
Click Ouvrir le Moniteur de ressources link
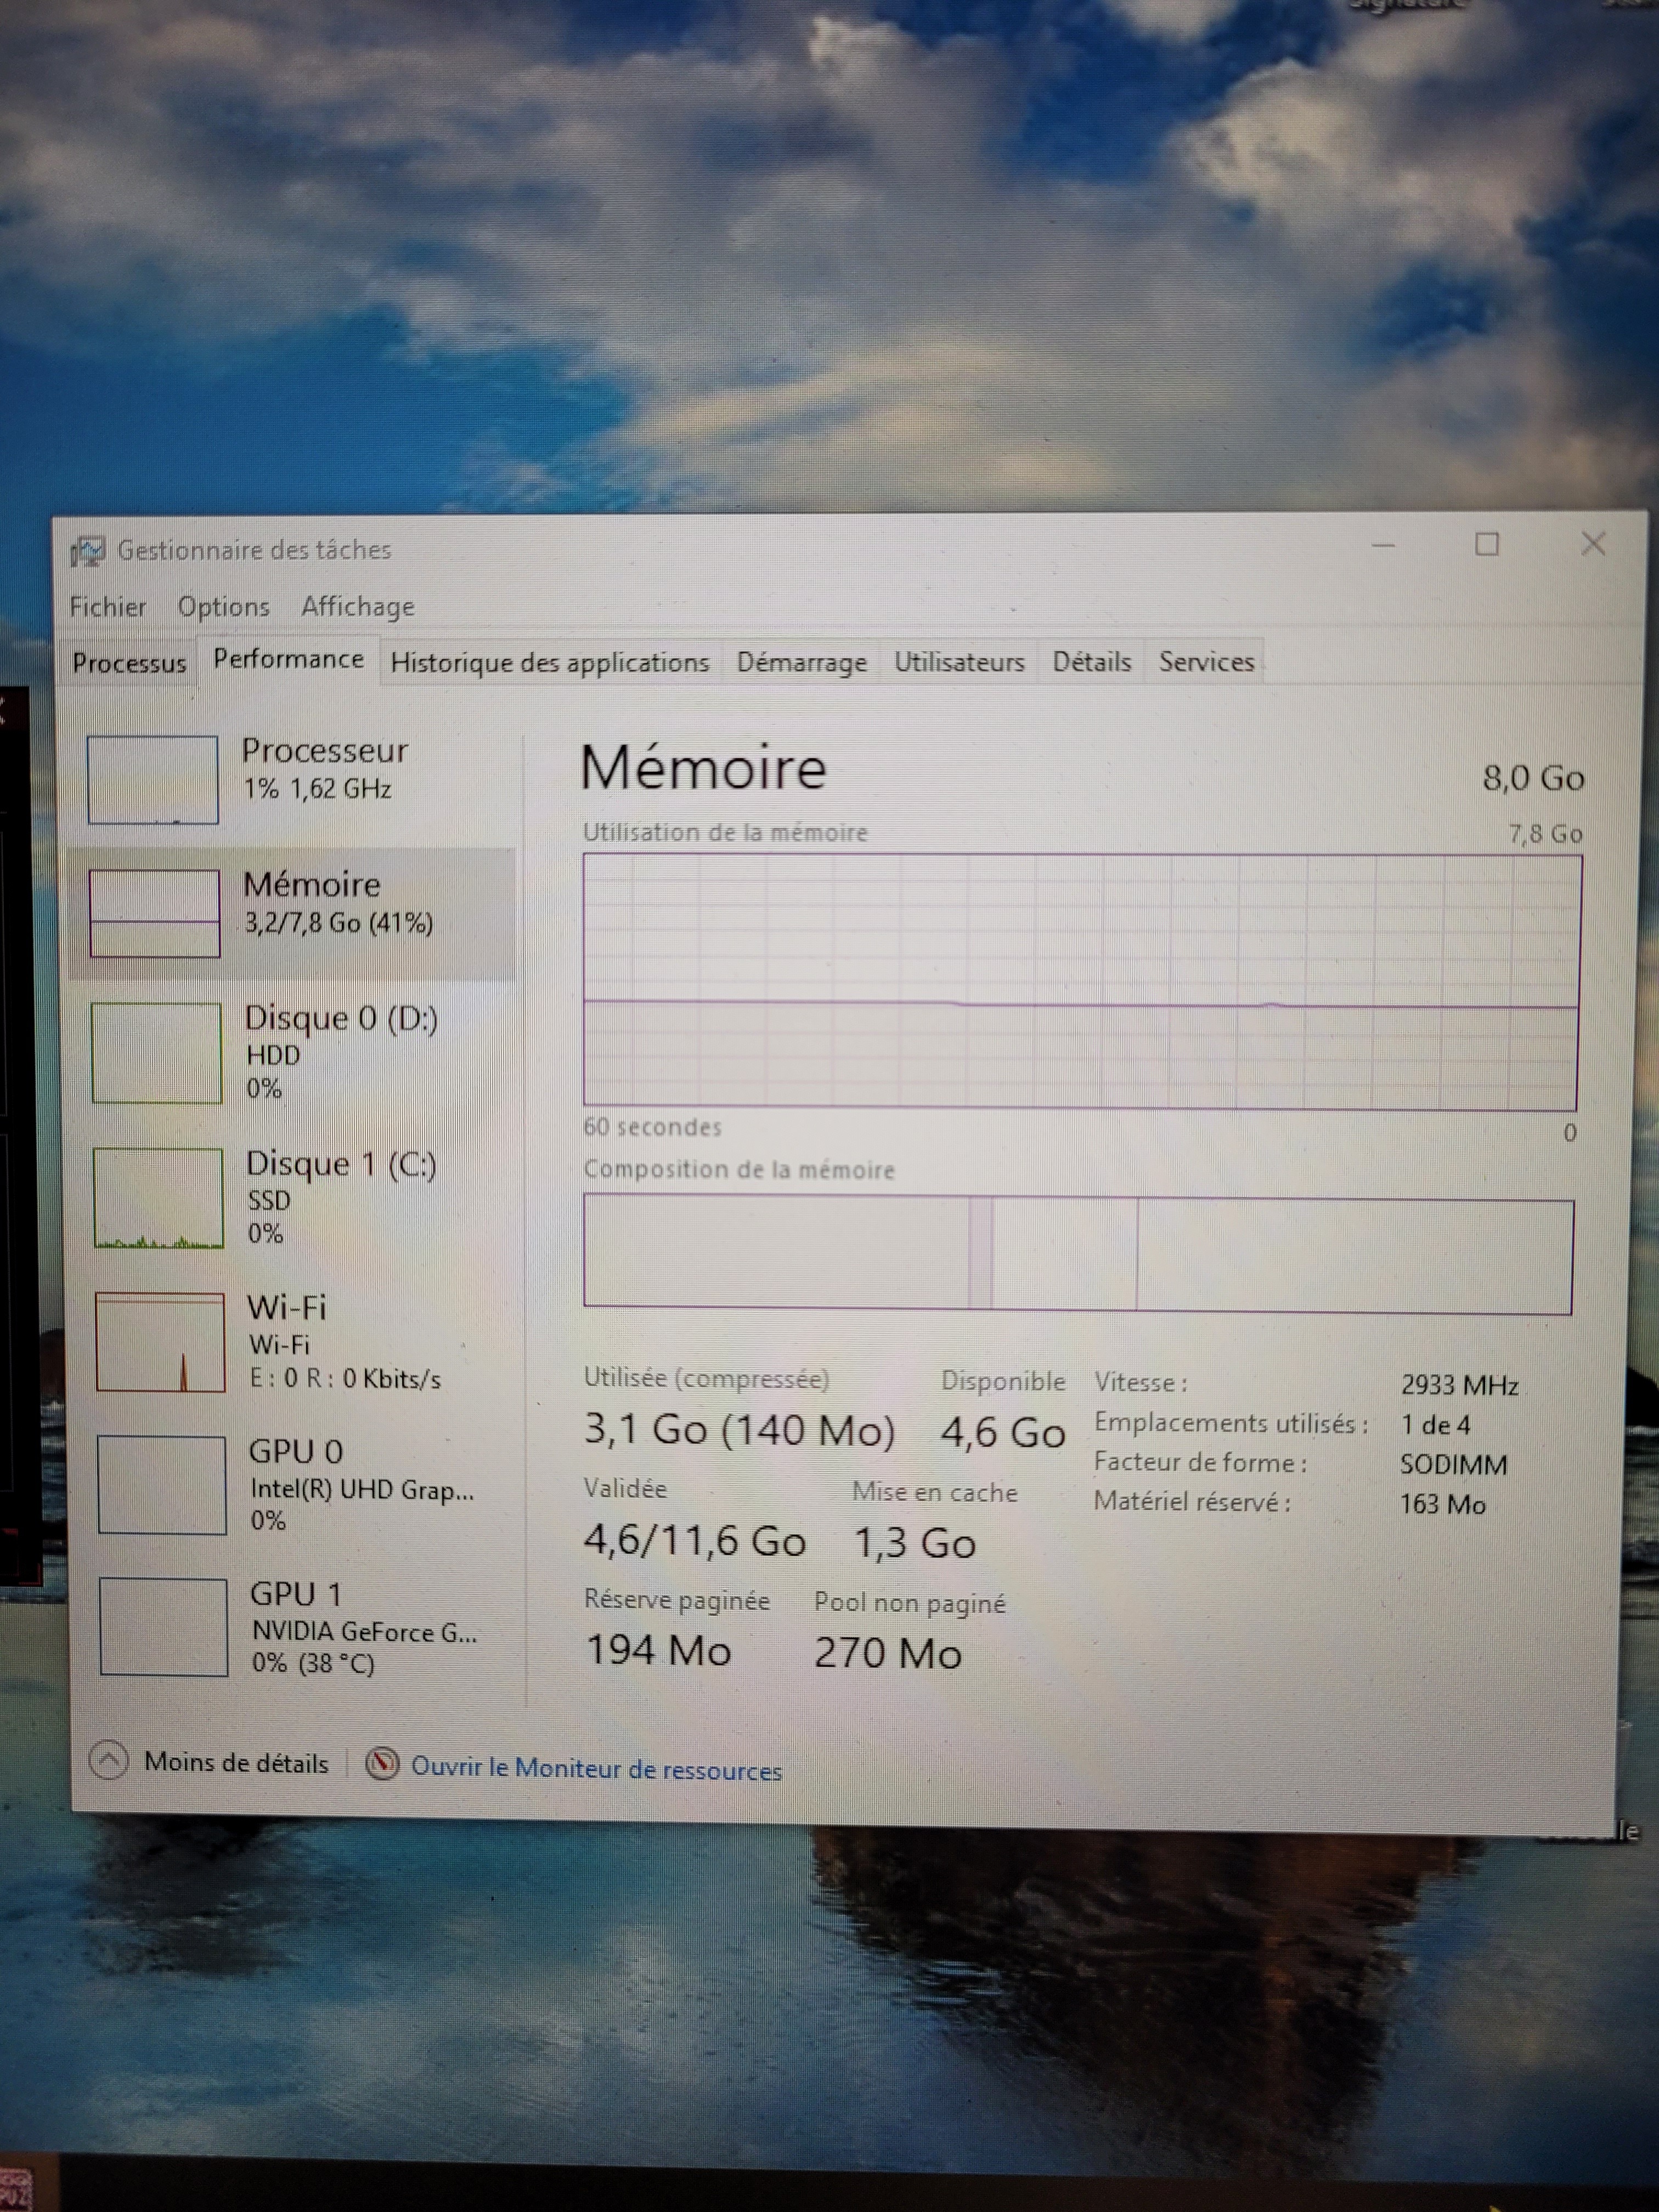pos(596,1769)
